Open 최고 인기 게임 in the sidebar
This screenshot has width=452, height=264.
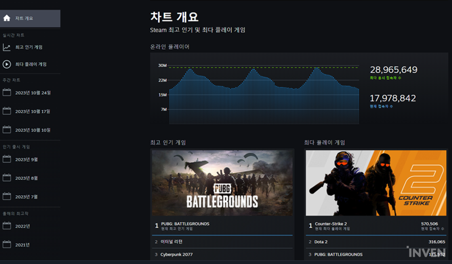[x=30, y=47]
